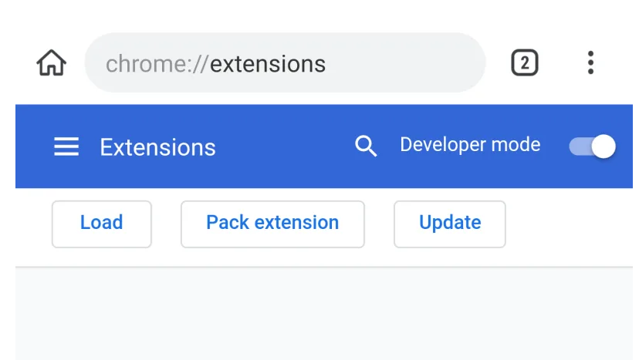The width and height of the screenshot is (639, 360).
Task: Click the white knob of Developer mode toggle
Action: coord(603,146)
